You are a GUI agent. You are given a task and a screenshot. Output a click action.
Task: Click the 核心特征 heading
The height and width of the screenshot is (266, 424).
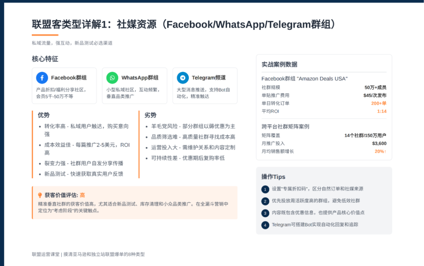point(45,59)
